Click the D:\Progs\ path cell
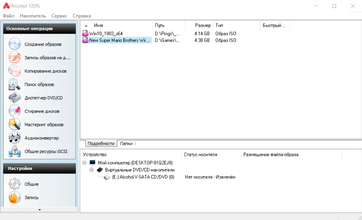Screen dimensions: 362x220 [x=167, y=34]
